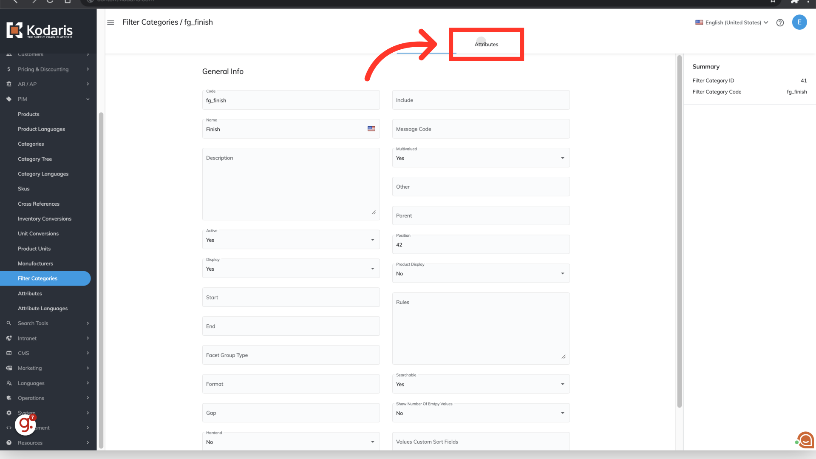Open the chat support bubble icon

[x=805, y=440]
